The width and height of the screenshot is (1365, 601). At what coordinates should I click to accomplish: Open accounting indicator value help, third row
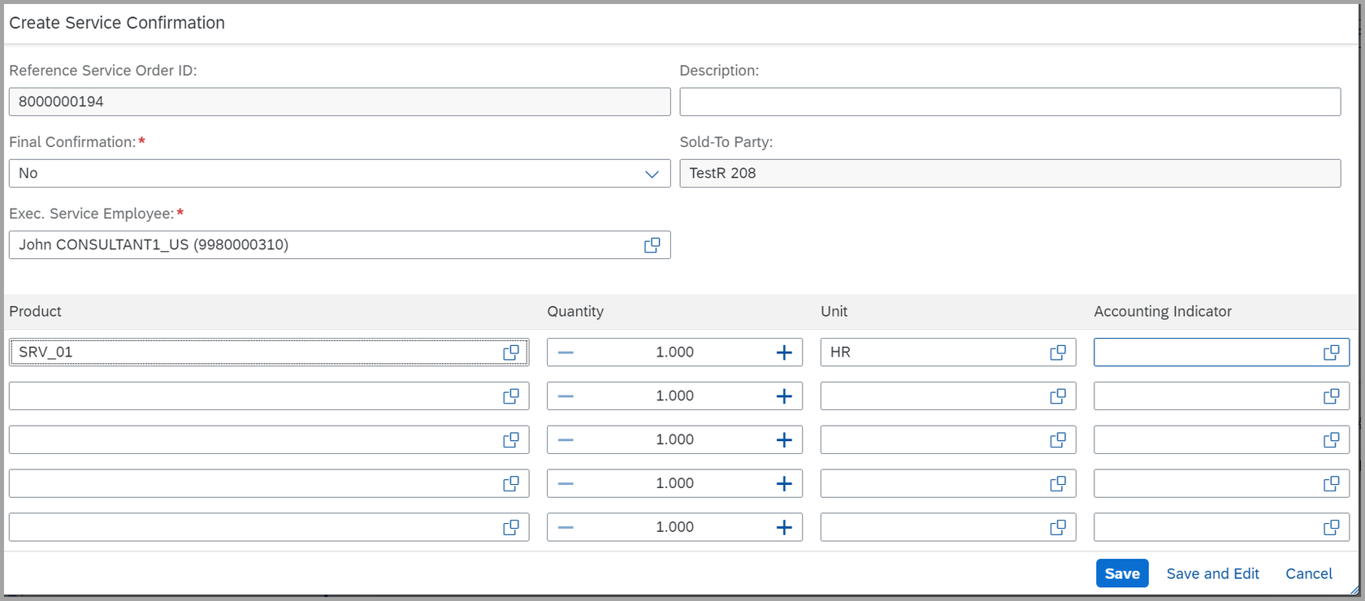(1332, 440)
